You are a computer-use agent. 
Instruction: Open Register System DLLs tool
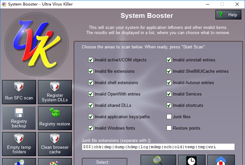click(x=55, y=92)
